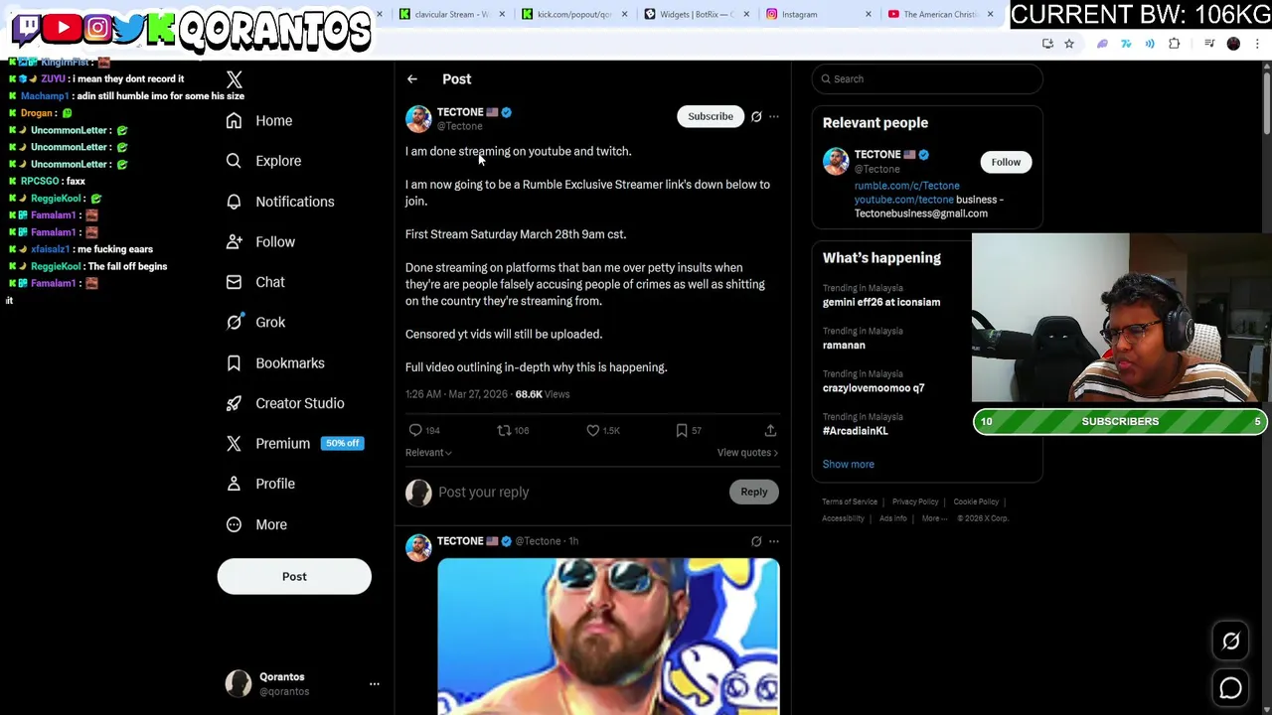
Task: Click the 50% off Premium badge
Action: point(342,443)
